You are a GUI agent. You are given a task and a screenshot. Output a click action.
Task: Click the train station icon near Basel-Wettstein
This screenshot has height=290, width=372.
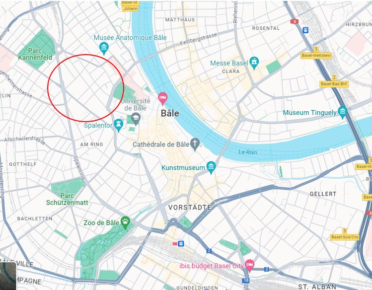point(305,30)
